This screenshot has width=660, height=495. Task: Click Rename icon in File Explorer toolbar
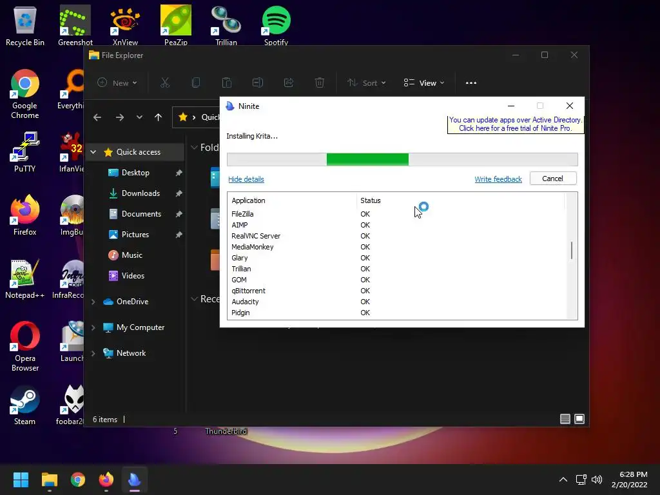pyautogui.click(x=258, y=82)
